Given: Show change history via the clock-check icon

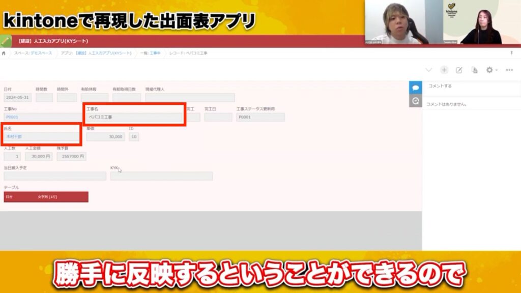Looking at the screenshot, I should pos(415,101).
